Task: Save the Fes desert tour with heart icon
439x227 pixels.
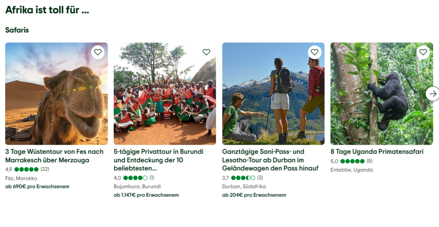Action: (x=98, y=52)
